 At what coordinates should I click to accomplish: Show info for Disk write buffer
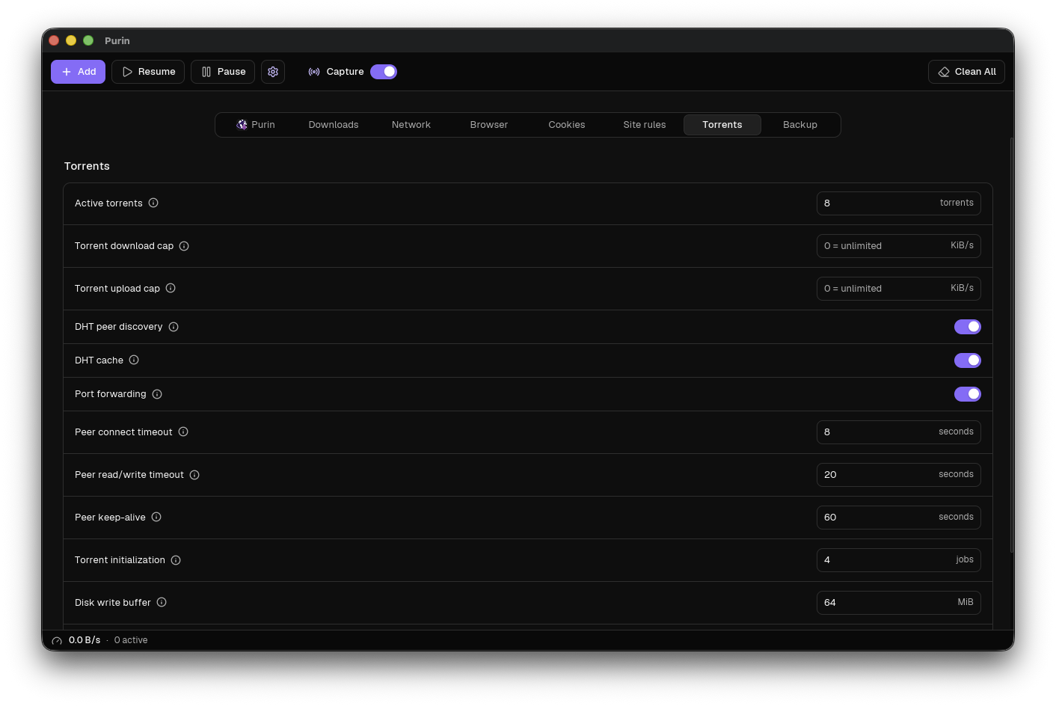(162, 602)
